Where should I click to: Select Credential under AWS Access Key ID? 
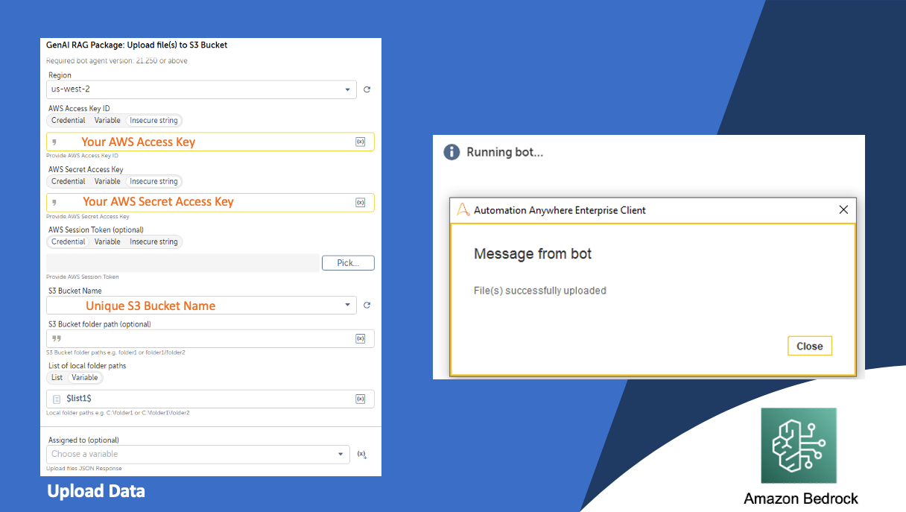tap(69, 121)
